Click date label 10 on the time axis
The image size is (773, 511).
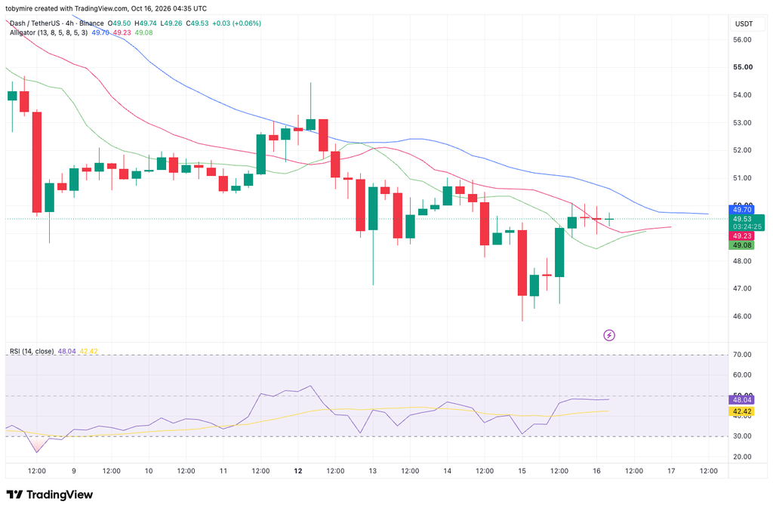149,471
